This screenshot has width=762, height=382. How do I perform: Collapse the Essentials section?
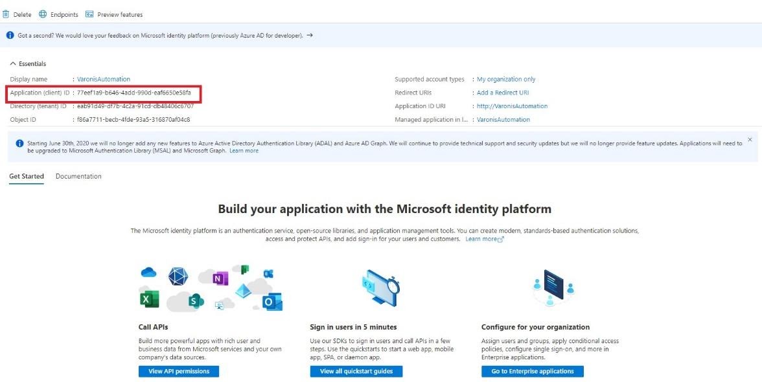point(29,63)
